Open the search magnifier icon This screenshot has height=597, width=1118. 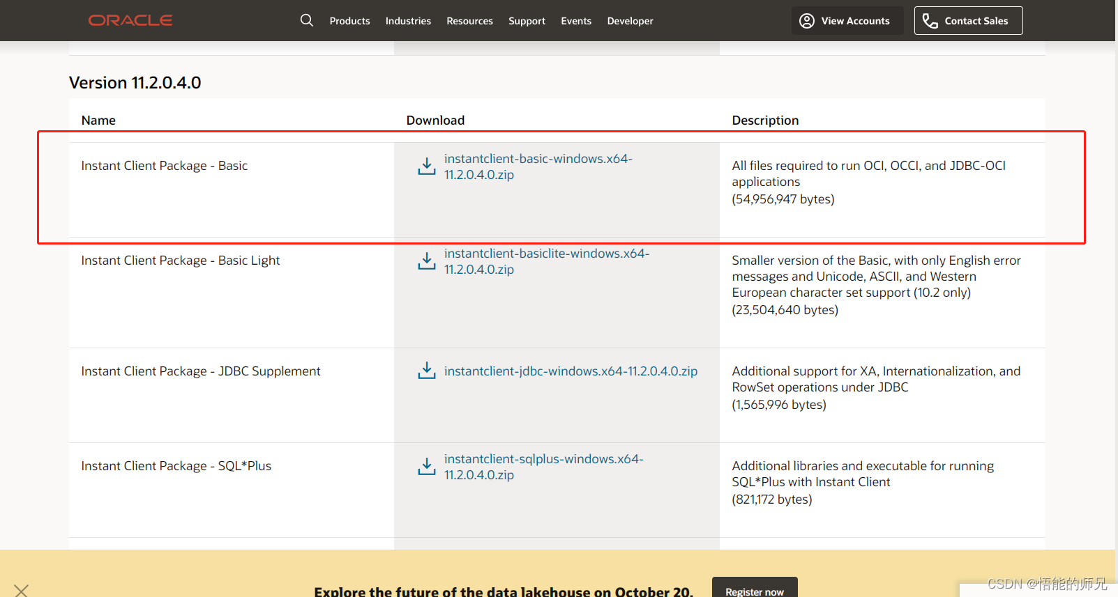coord(307,20)
